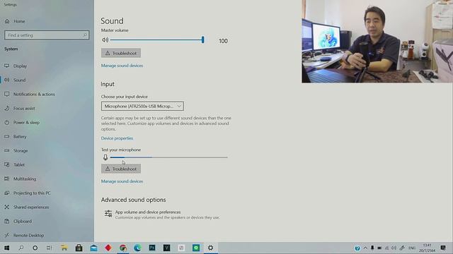This screenshot has height=254, width=453.
Task: Click the webcam video overlay
Action: (x=377, y=42)
